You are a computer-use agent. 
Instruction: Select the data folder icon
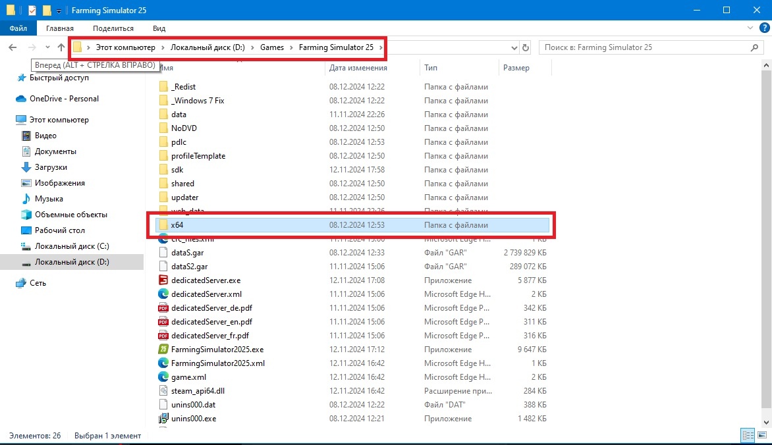[x=163, y=114]
